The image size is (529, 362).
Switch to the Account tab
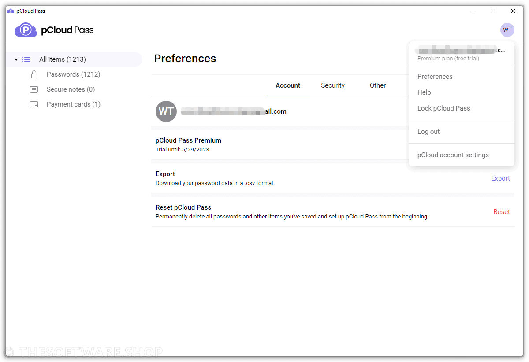[x=288, y=85]
